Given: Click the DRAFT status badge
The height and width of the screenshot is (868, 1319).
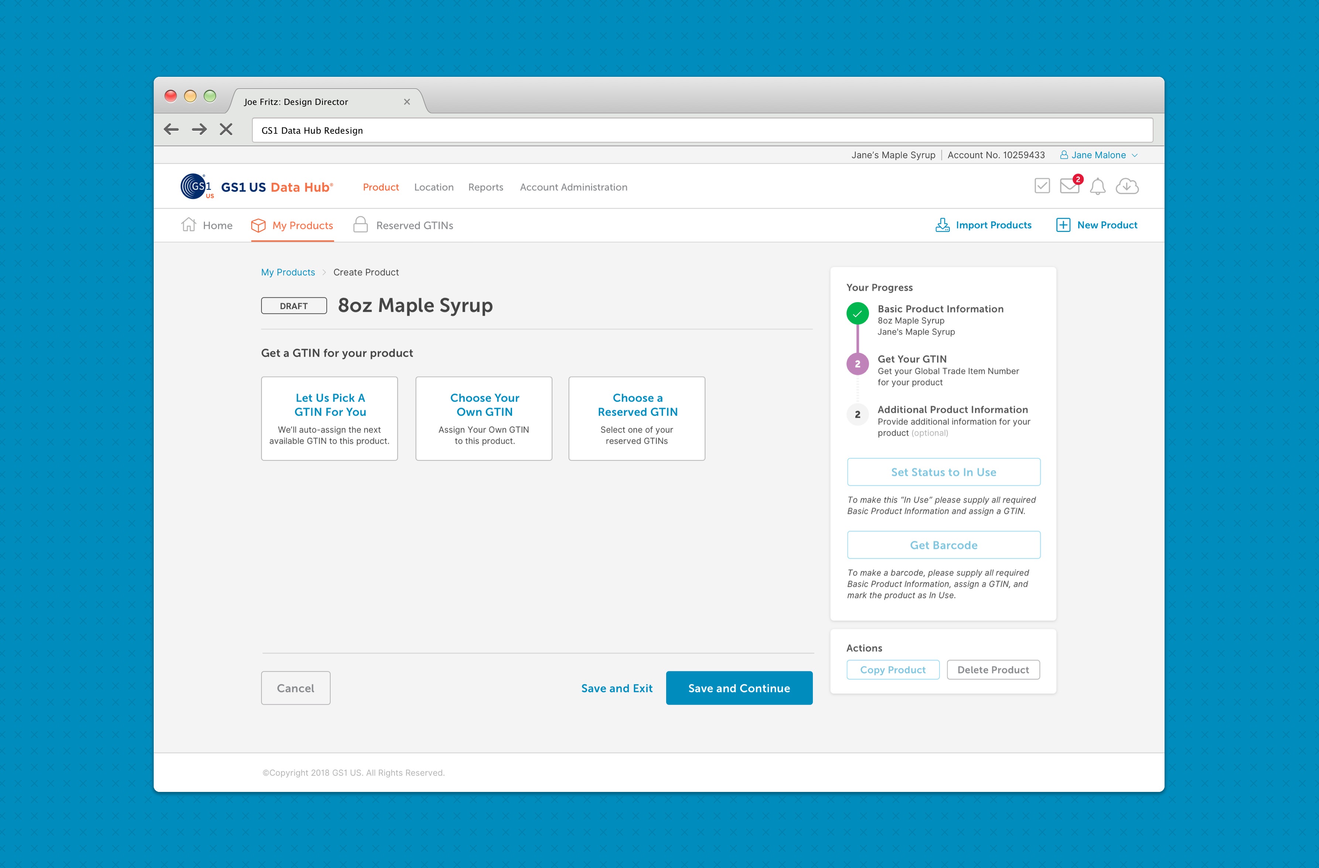Looking at the screenshot, I should point(294,306).
